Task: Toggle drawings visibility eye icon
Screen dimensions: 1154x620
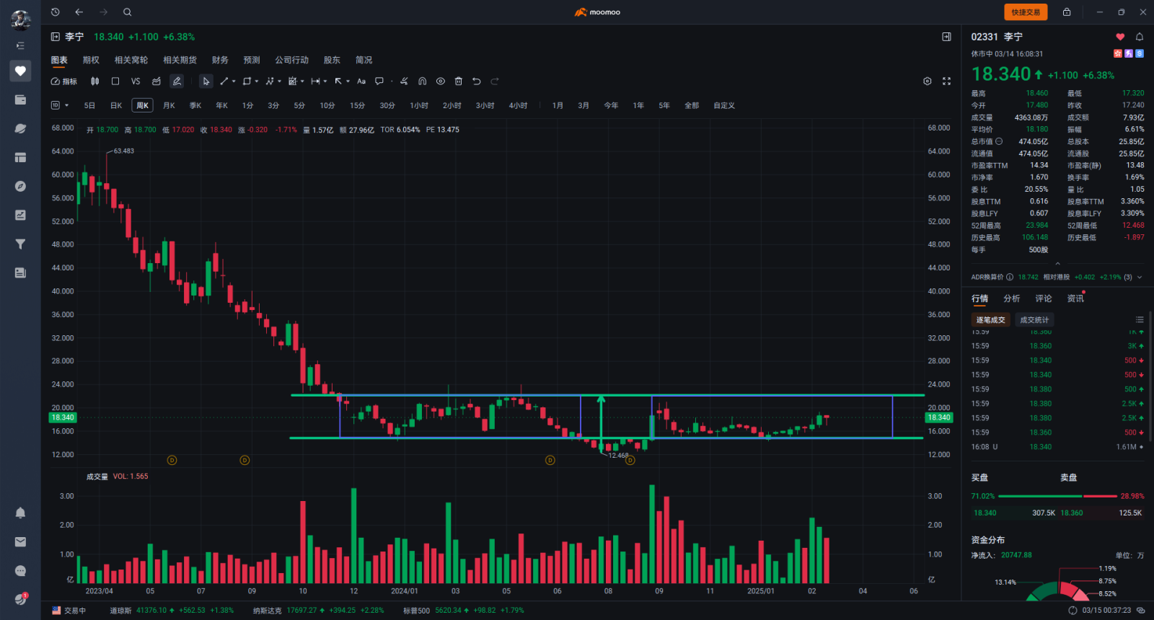Action: (440, 81)
